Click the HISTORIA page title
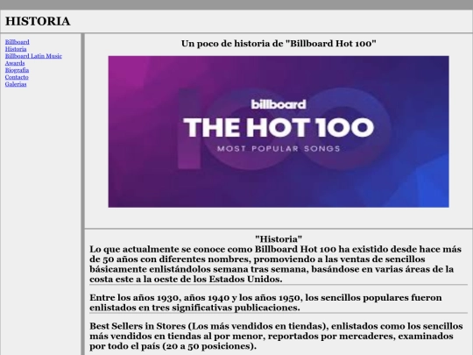 (x=38, y=21)
